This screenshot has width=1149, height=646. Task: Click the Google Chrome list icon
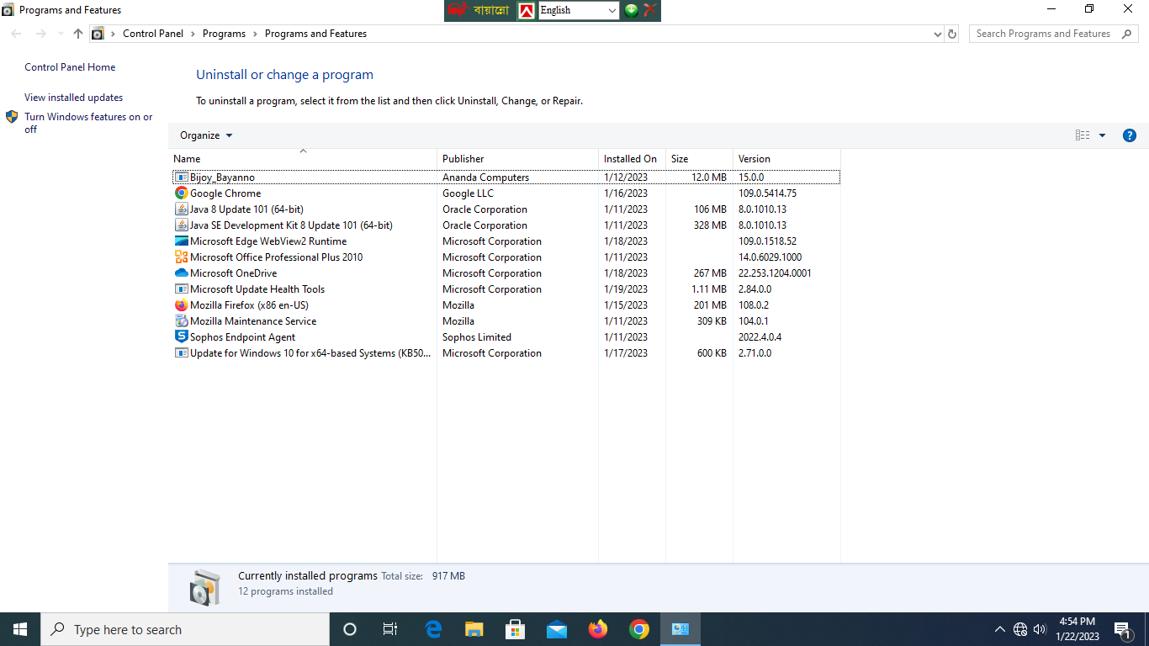click(181, 193)
